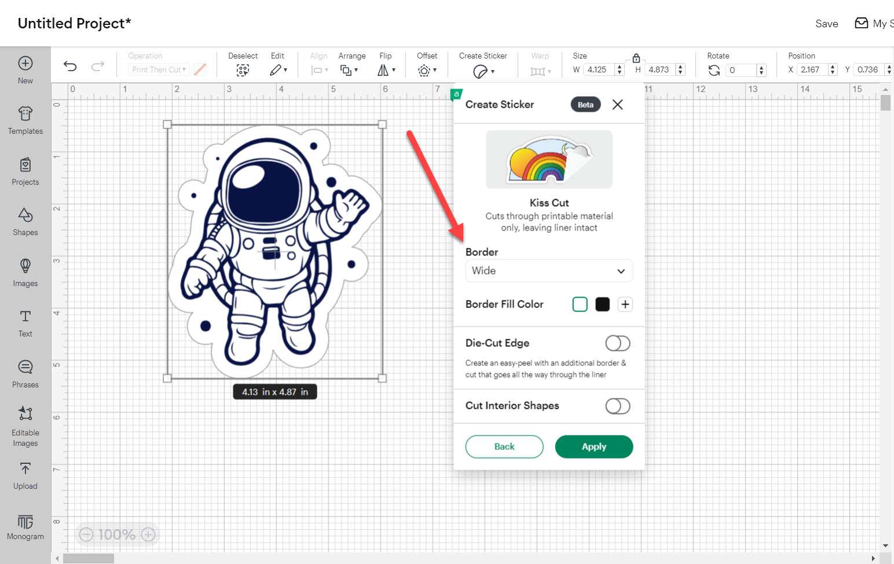Select the black Border Fill Color swatch
Screen dimensions: 894x564
[602, 304]
